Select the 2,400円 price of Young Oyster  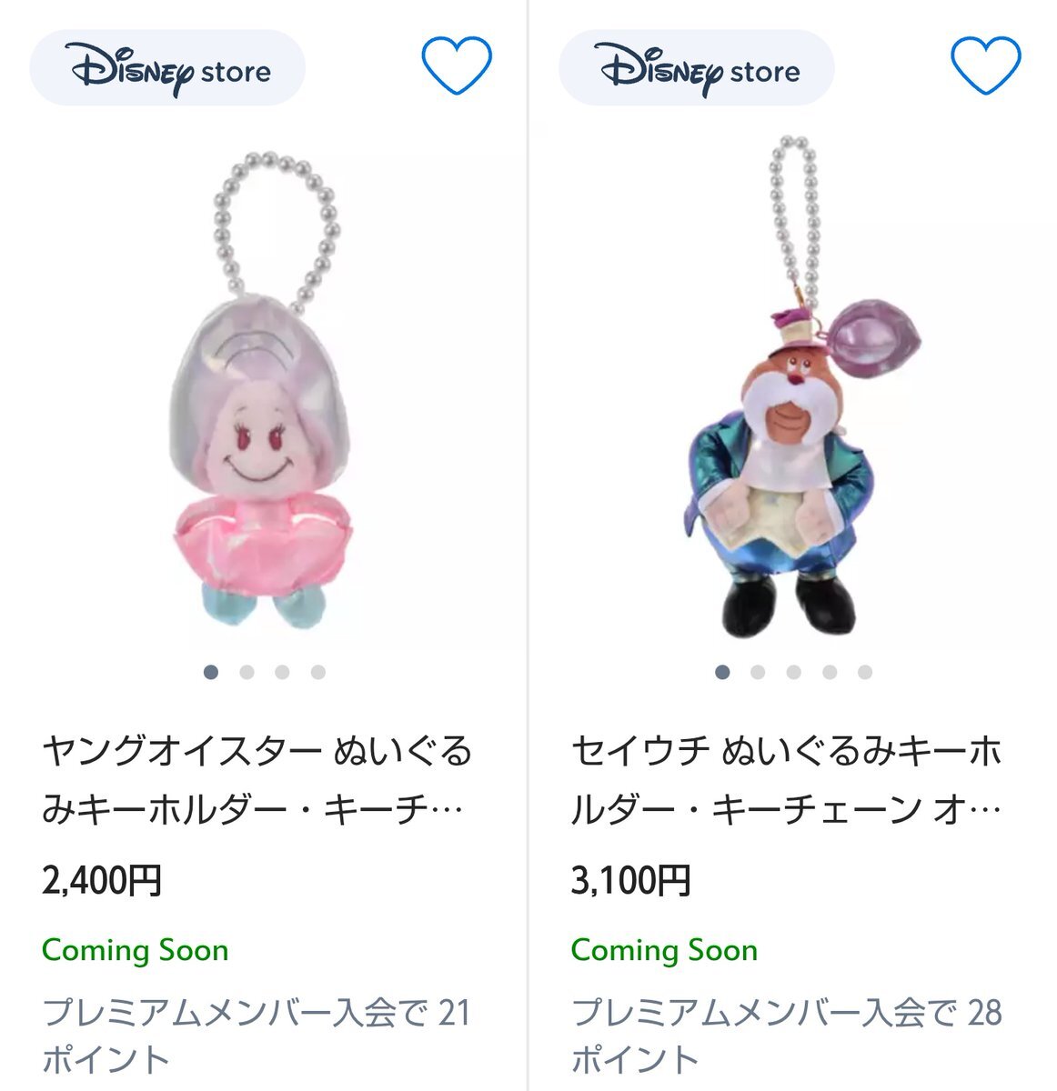click(x=102, y=881)
